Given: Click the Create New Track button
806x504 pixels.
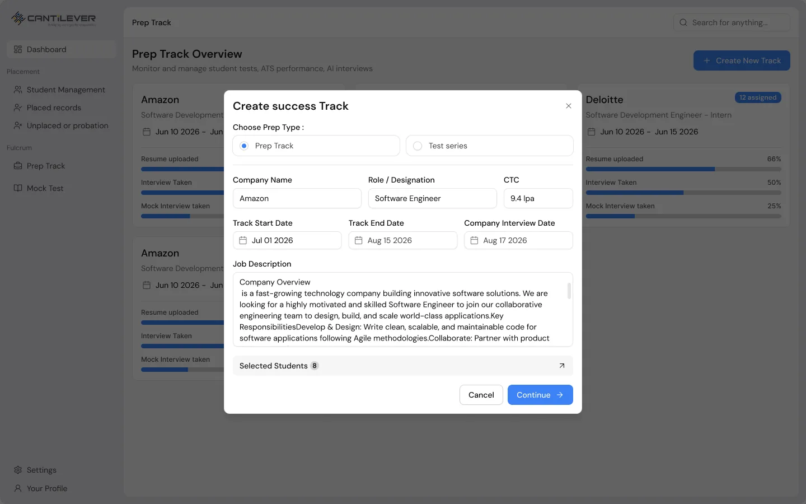Looking at the screenshot, I should [742, 60].
